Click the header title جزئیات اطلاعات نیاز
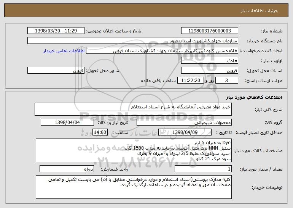The height and width of the screenshot is (208, 293). click(x=260, y=11)
